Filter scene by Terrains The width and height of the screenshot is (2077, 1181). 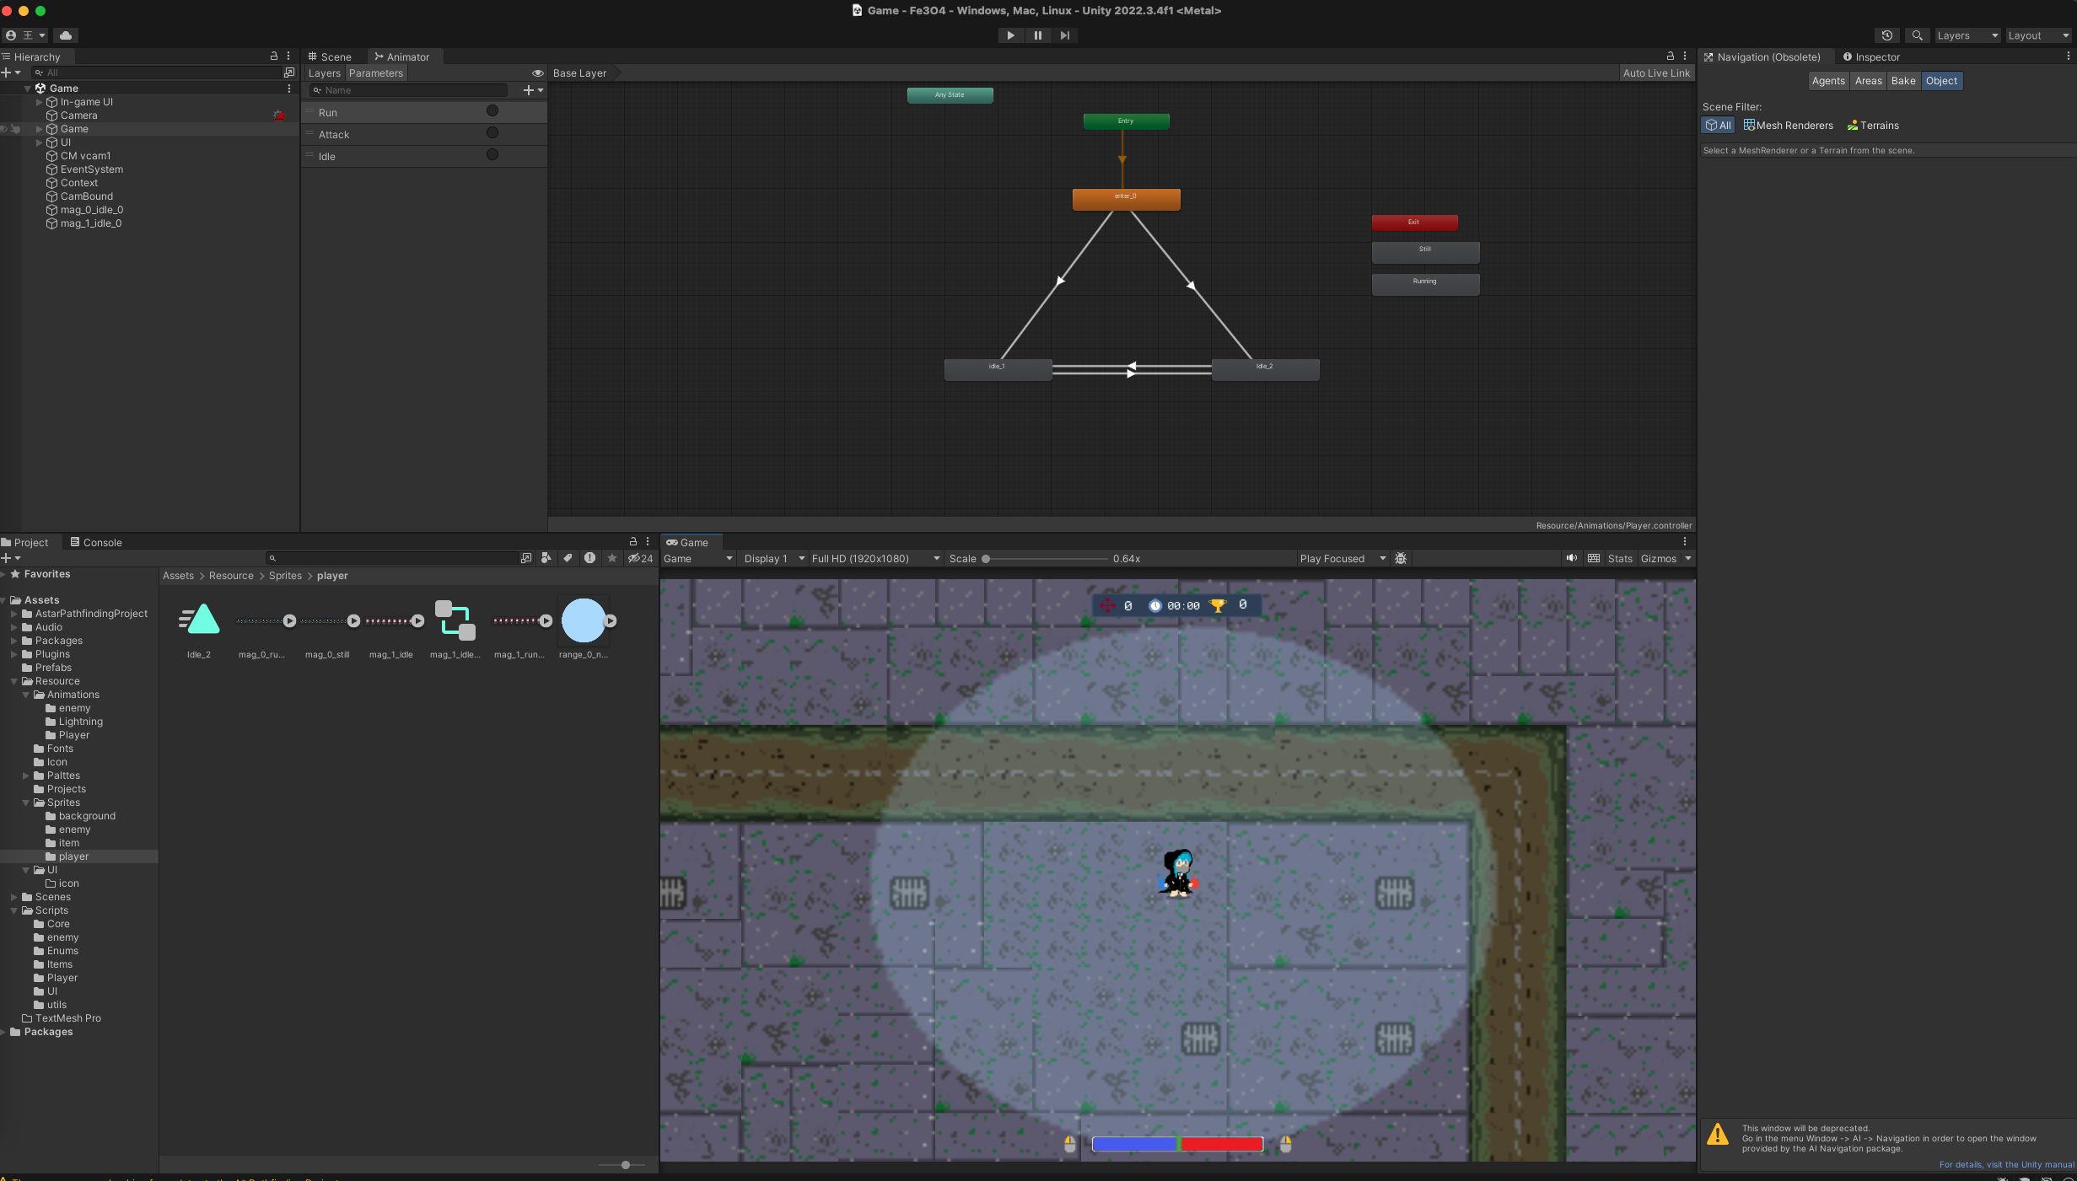[1872, 126]
